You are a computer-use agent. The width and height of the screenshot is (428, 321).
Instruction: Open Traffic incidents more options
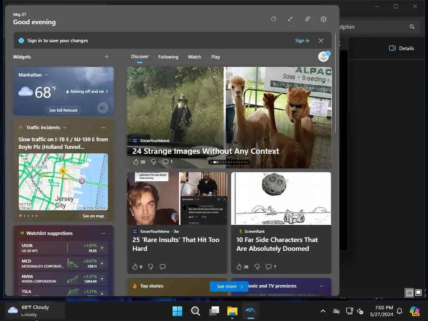coord(103,127)
